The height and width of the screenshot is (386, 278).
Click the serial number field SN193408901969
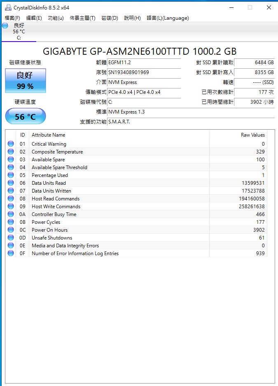[x=144, y=72]
